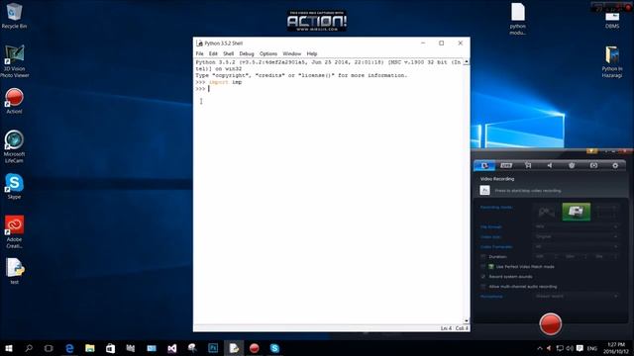Click the taskbar clock showing 1:27 PM
The width and height of the screenshot is (634, 356).
pos(616,348)
